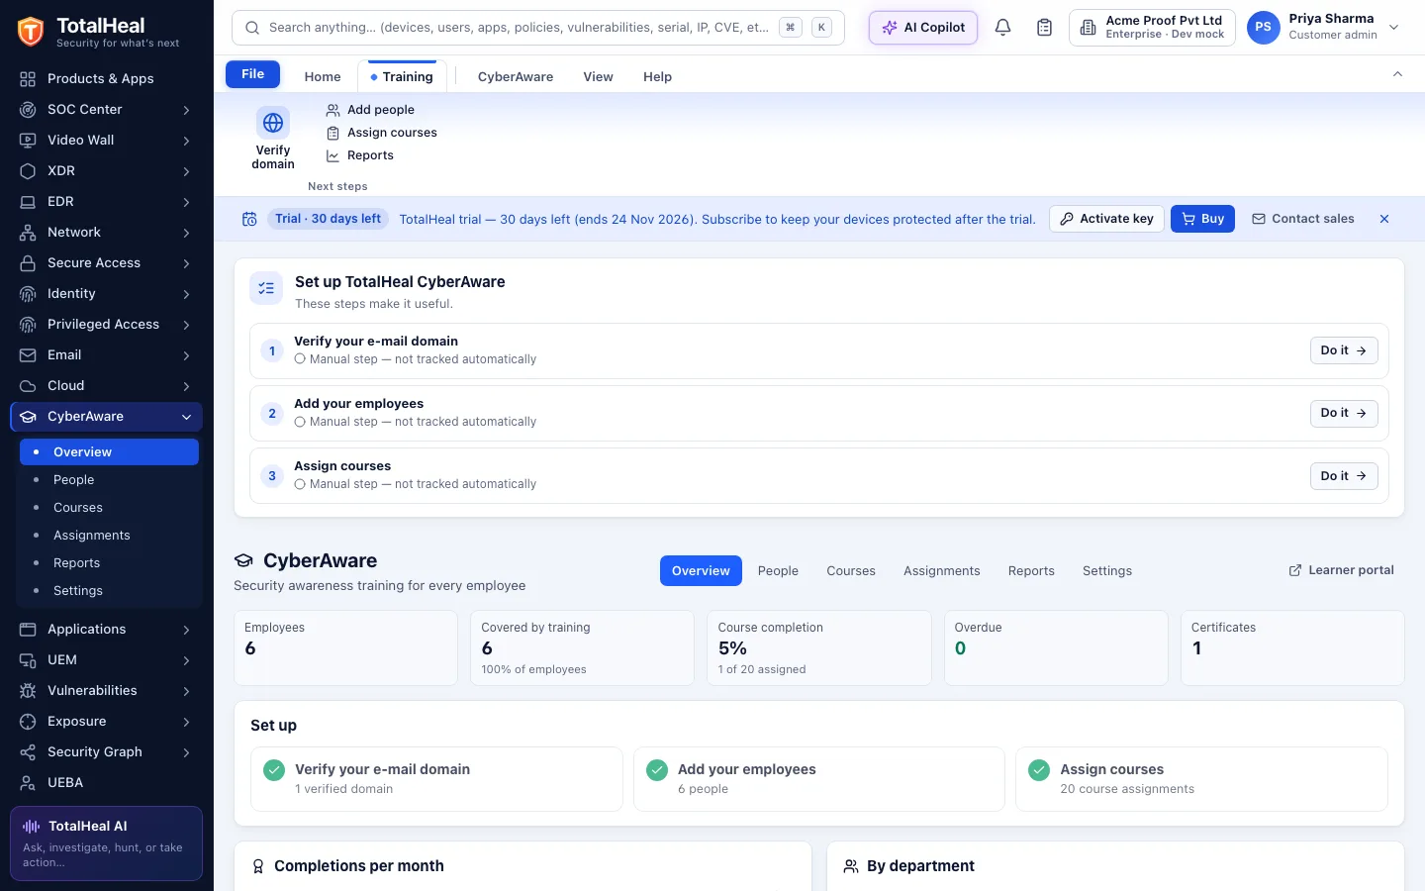This screenshot has width=1425, height=891.
Task: Open Assignments in the sidebar submenu
Action: (109, 536)
